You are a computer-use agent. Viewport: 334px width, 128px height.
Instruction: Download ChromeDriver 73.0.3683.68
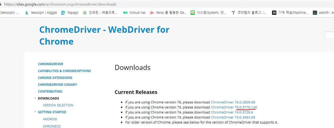coord(233,117)
